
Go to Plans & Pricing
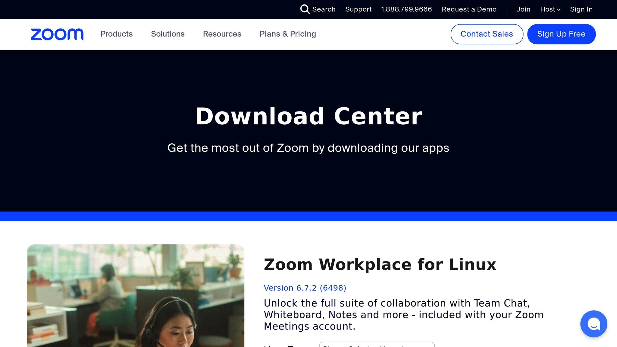point(288,34)
